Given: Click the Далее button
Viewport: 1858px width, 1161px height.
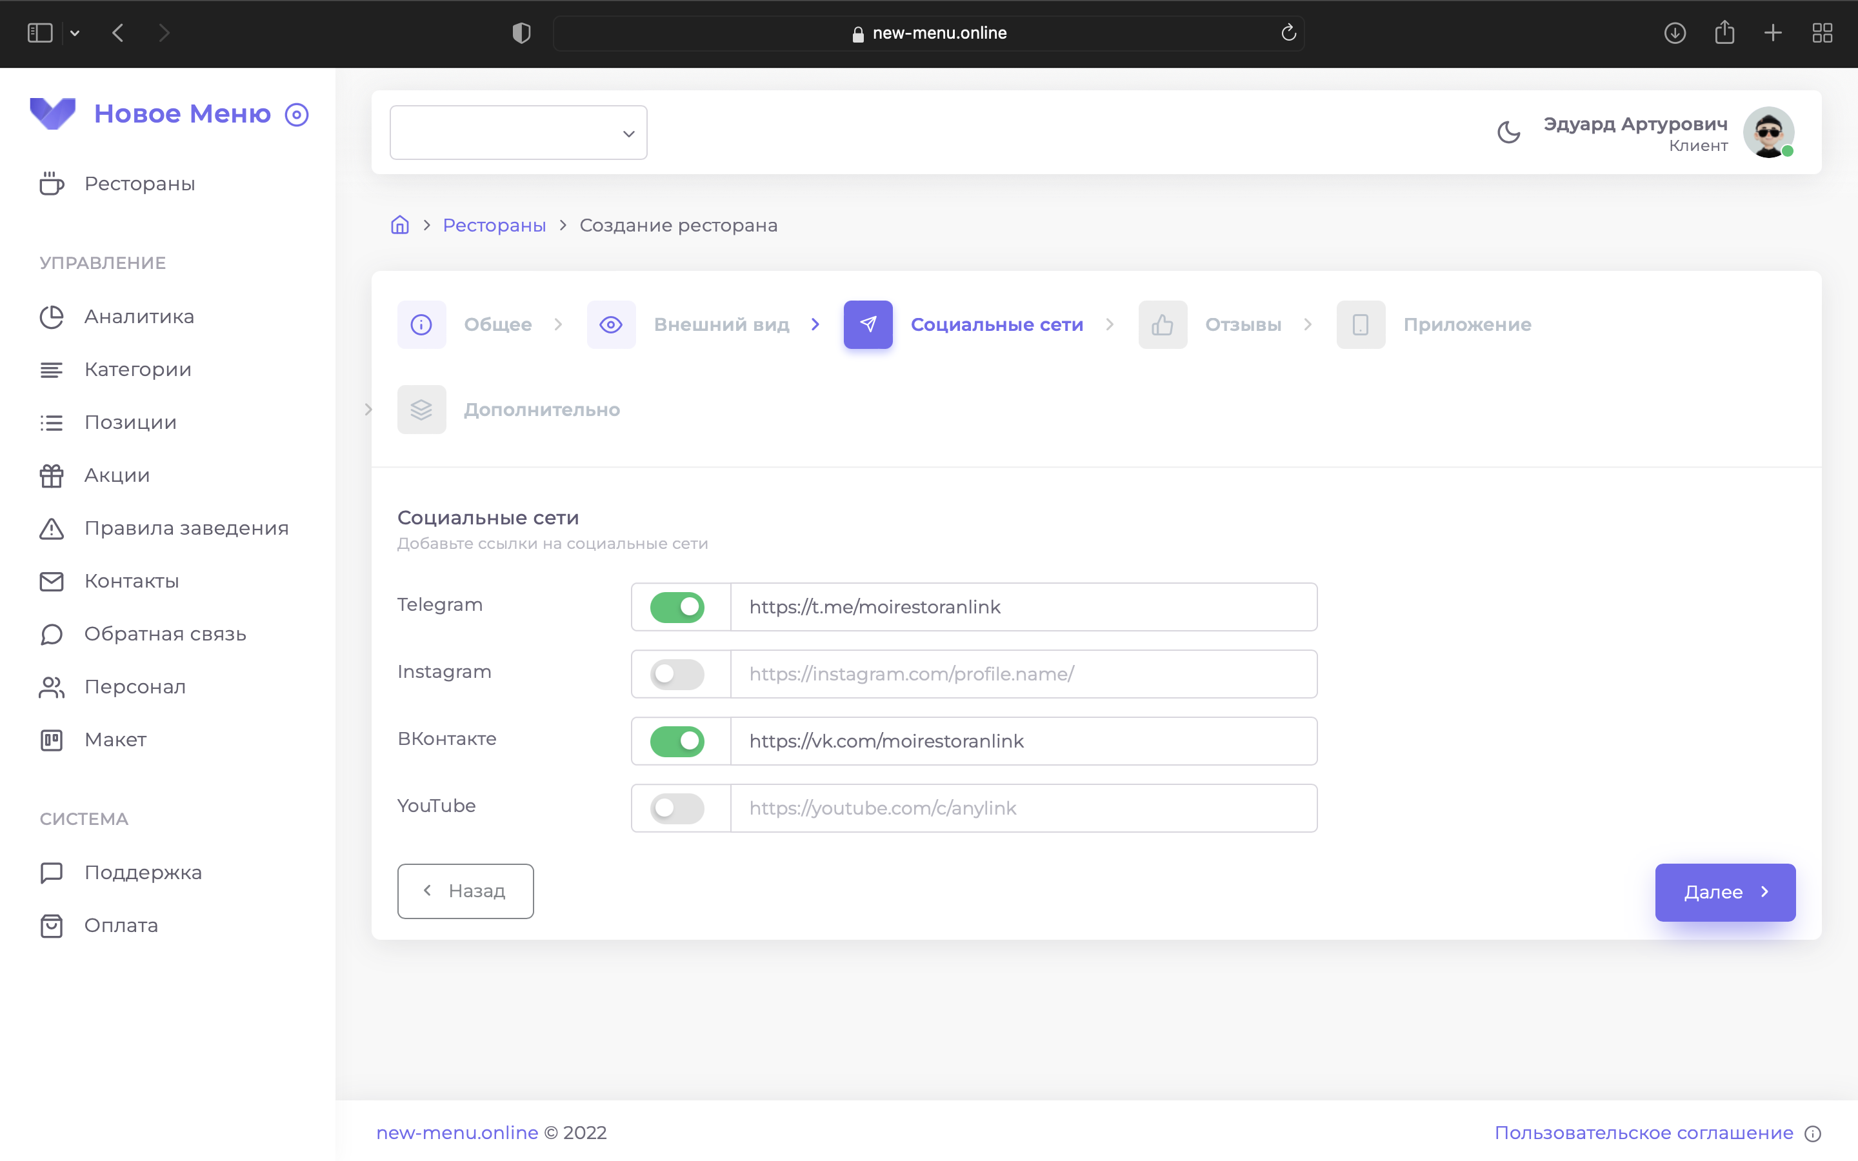Looking at the screenshot, I should (x=1725, y=892).
